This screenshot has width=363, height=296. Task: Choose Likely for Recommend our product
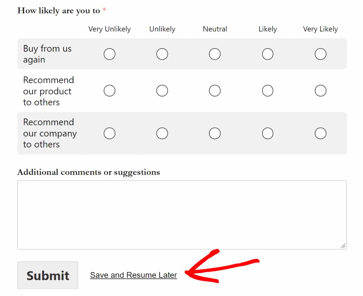pyautogui.click(x=268, y=91)
